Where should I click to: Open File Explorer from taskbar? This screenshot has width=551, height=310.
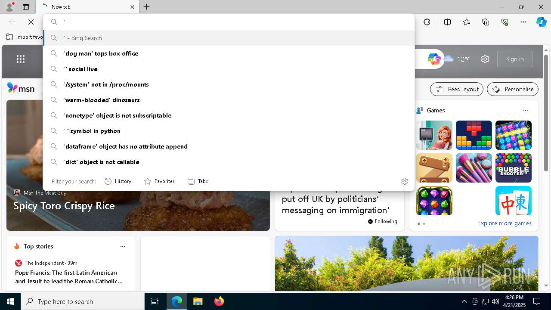[x=198, y=301]
